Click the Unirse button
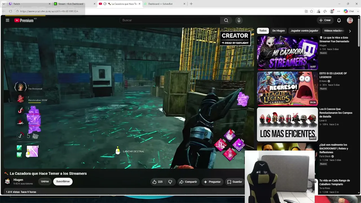 [45, 182]
